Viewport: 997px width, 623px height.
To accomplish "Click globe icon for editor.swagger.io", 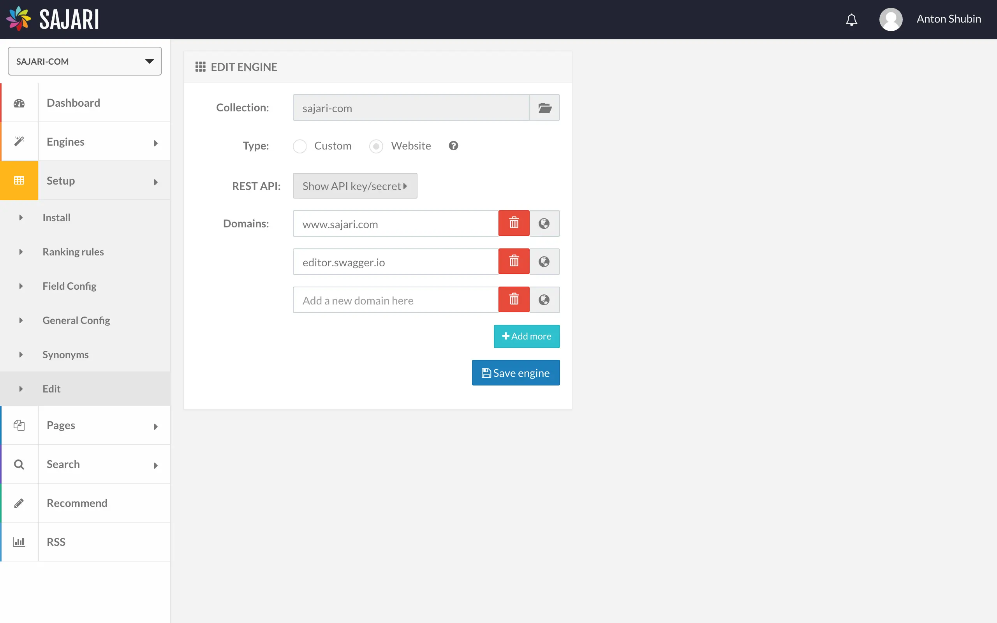I will click(x=544, y=262).
